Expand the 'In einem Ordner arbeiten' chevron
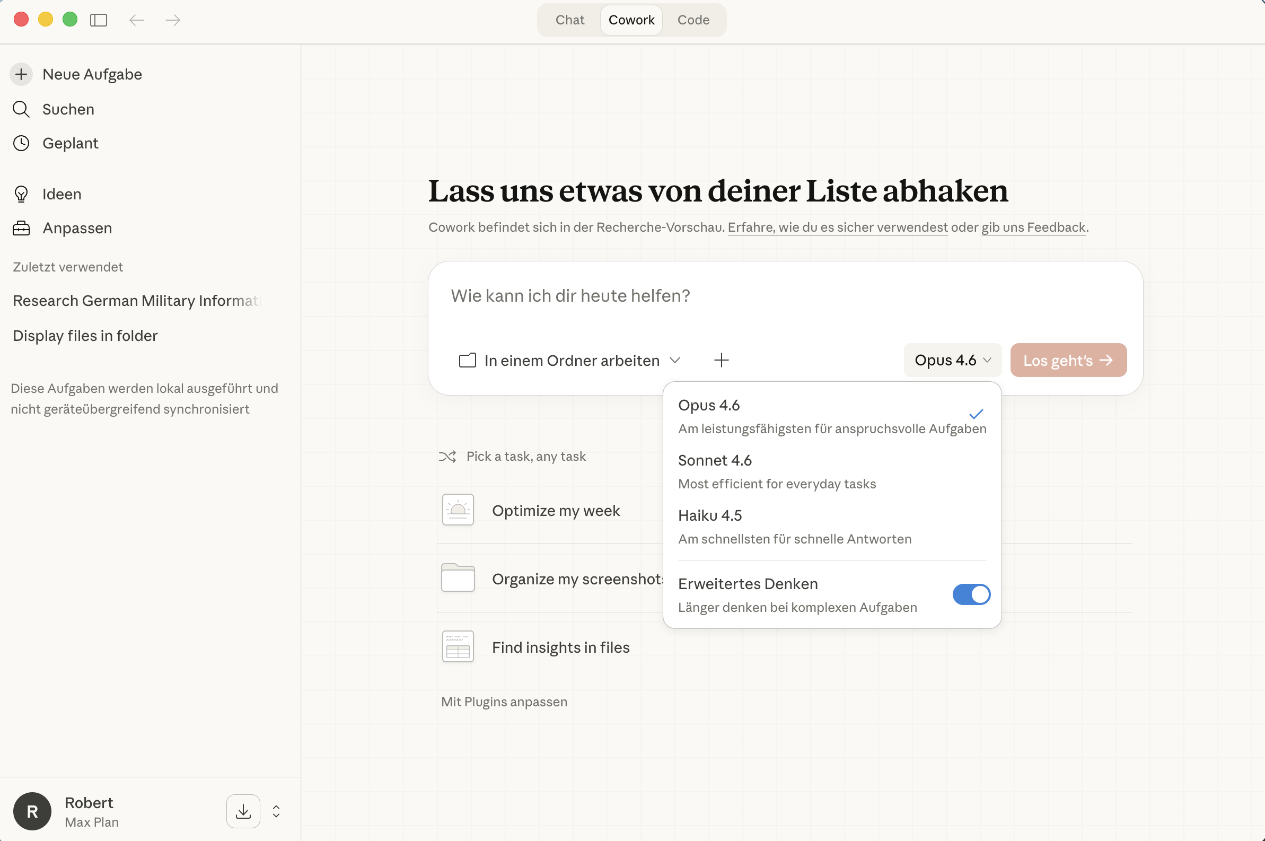 [x=674, y=360]
